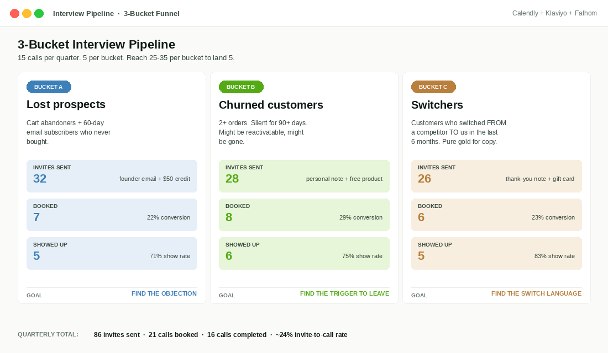The height and width of the screenshot is (353, 608).
Task: Click the green maximize window button
Action: 39,14
